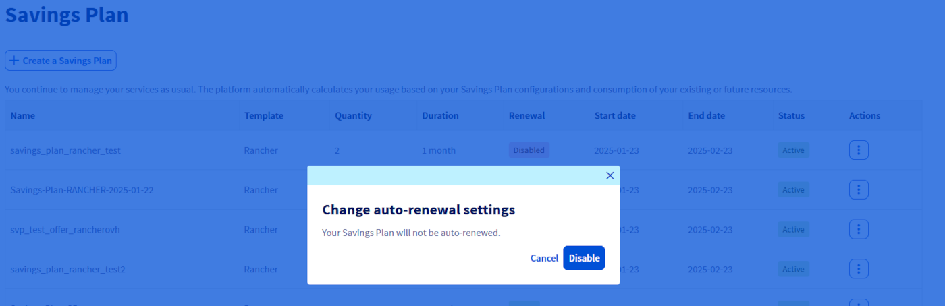Cancel the auto-renewal change
Screen dimensions: 945x306
pyautogui.click(x=544, y=258)
